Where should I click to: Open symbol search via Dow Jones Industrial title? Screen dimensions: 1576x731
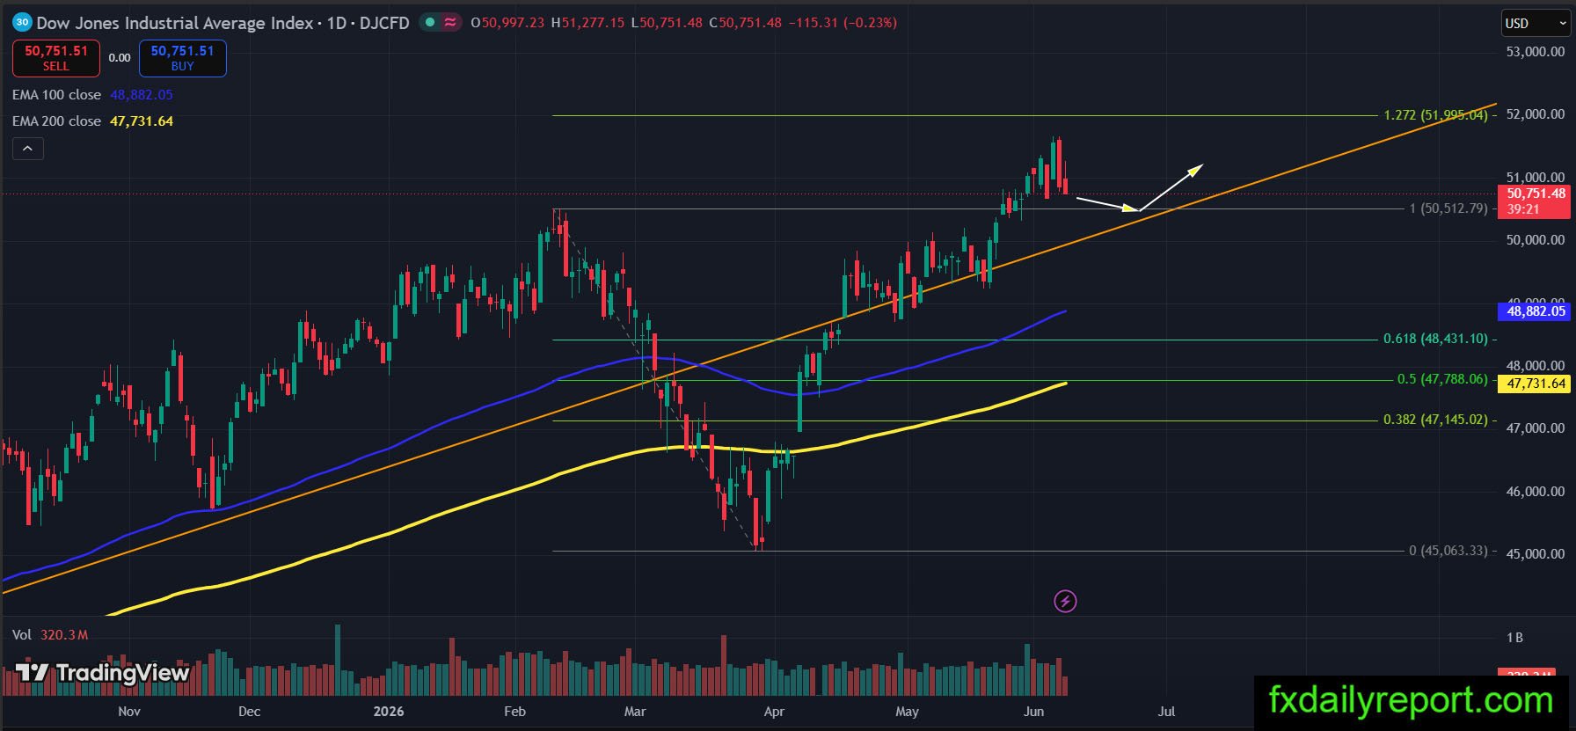[175, 23]
